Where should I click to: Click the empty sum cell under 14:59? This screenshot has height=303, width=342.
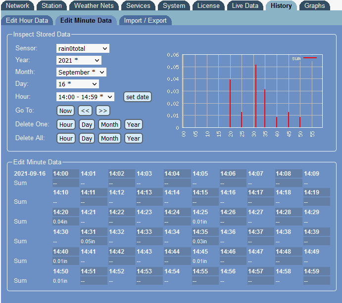coord(317,281)
